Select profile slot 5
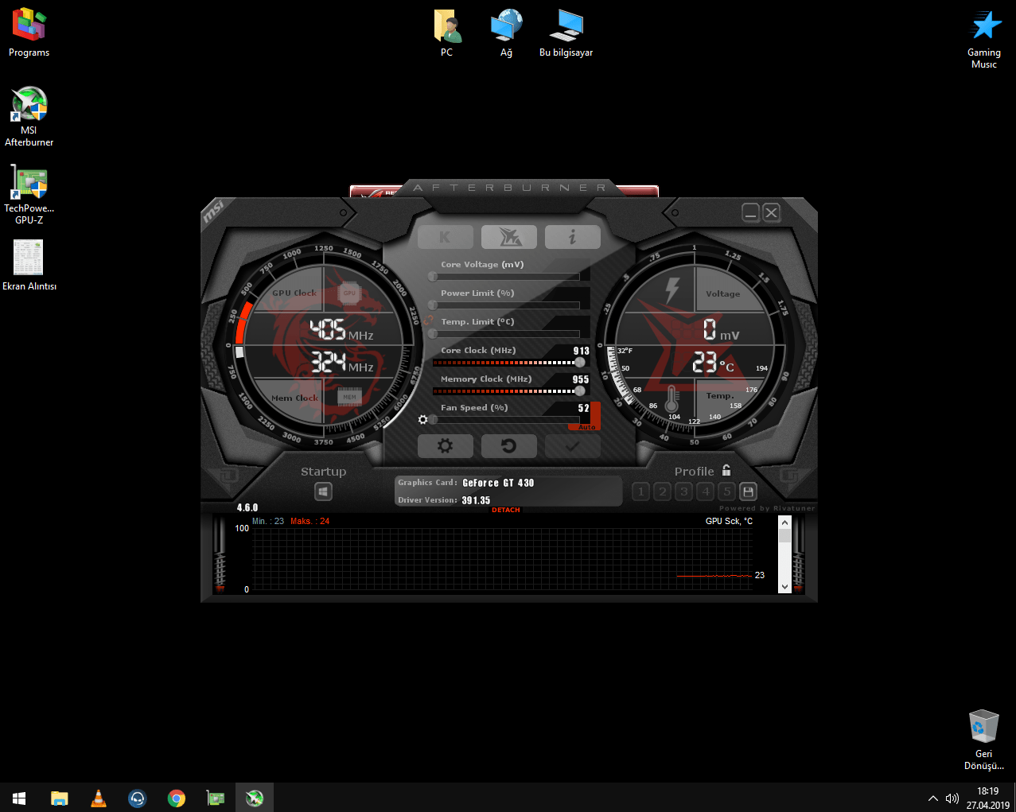 (x=726, y=491)
